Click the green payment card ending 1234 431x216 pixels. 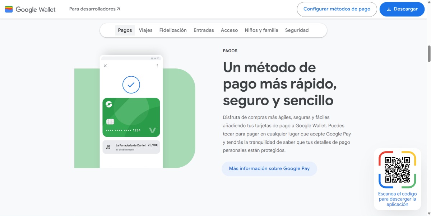point(131,117)
